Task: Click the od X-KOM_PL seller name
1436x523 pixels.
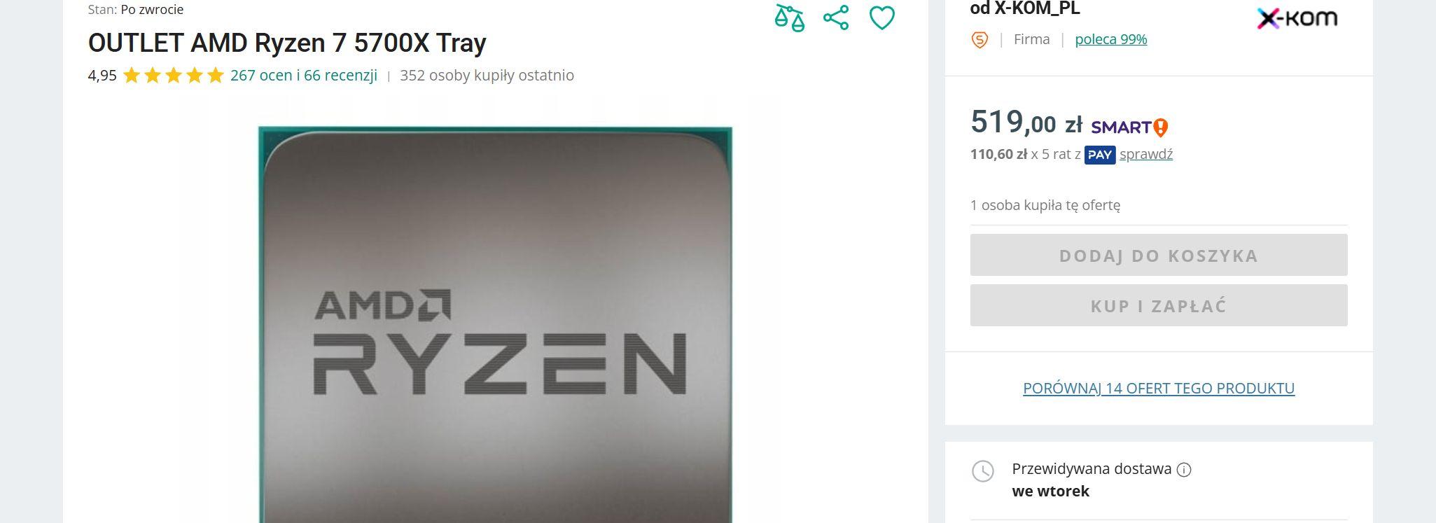Action: [x=1025, y=8]
